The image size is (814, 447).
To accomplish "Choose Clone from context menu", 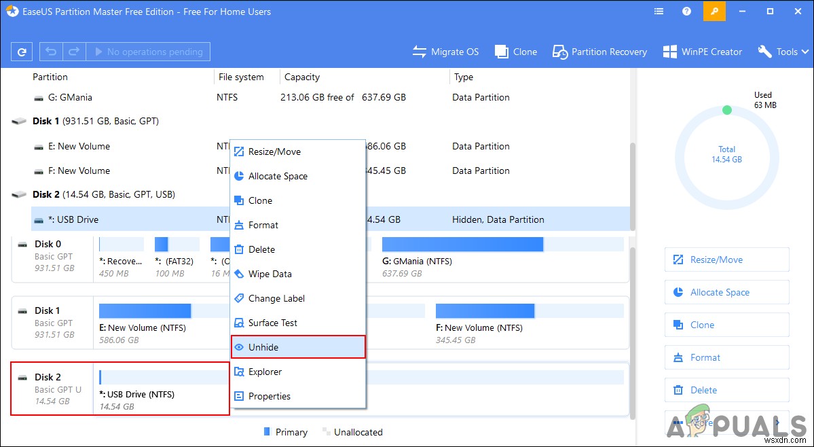I will (x=298, y=200).
